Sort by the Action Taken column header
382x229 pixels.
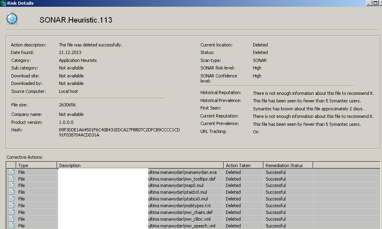click(x=243, y=165)
